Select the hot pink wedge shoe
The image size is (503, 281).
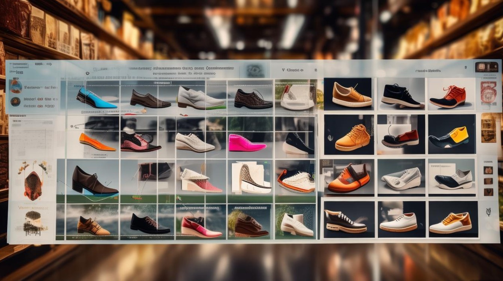246,143
